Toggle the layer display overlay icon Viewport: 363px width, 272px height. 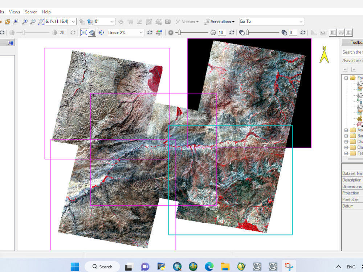(92, 33)
